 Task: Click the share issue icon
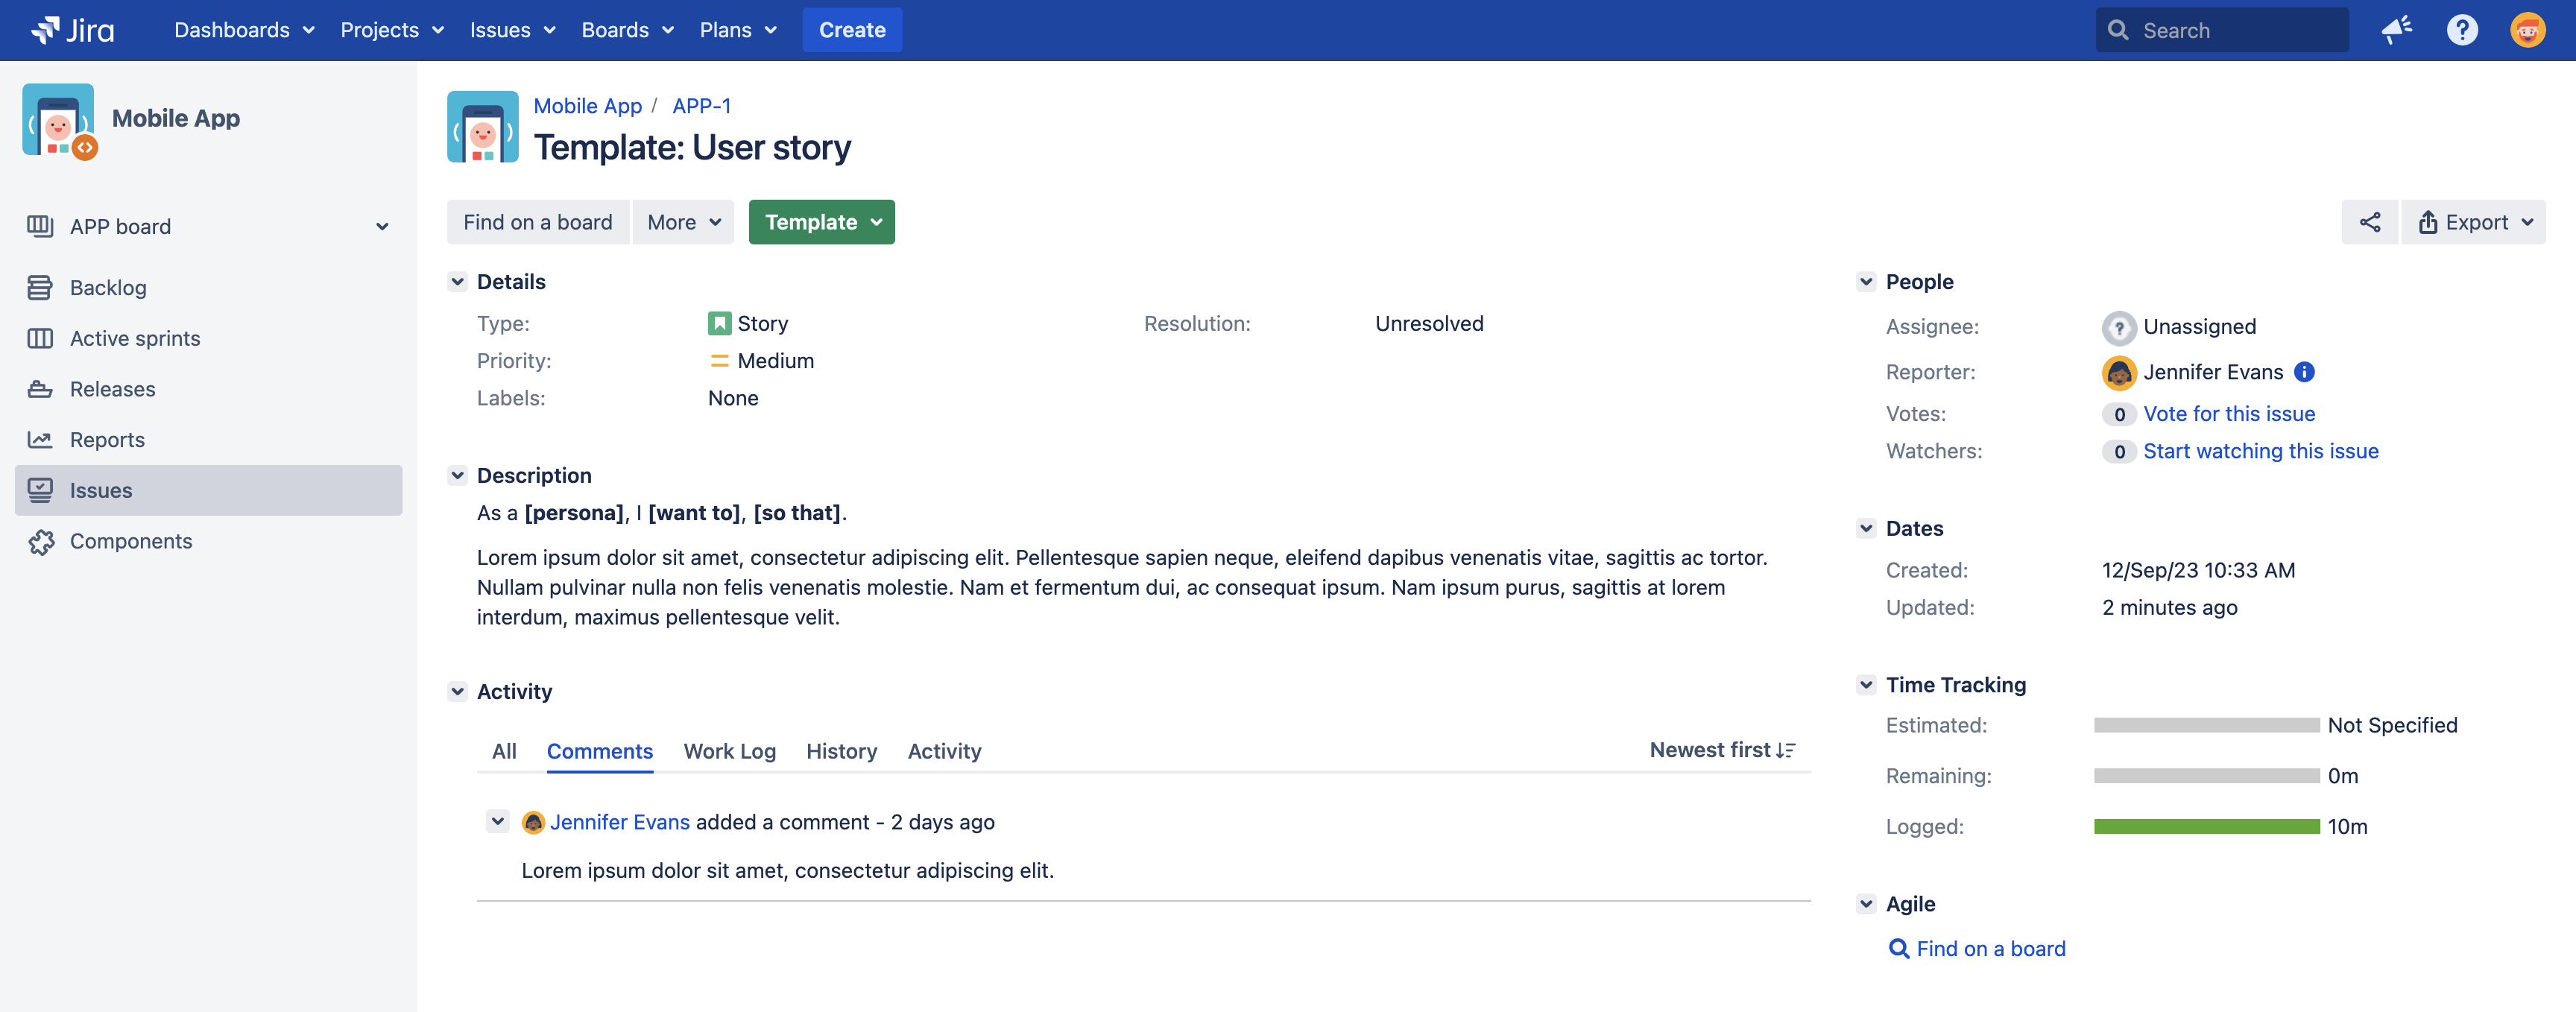(x=2369, y=222)
